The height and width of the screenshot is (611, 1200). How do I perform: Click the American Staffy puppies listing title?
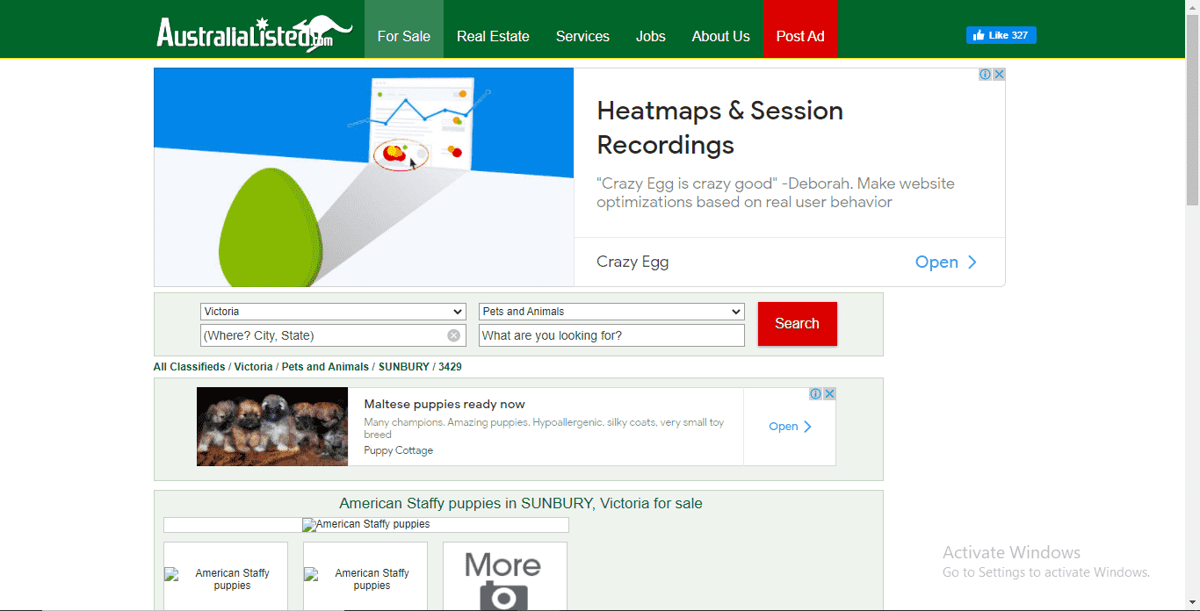(x=521, y=504)
